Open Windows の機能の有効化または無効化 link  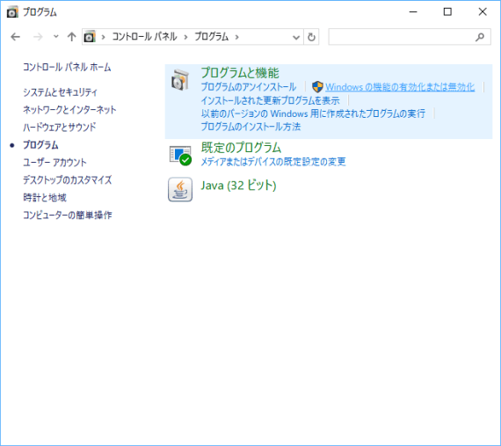[x=400, y=87]
